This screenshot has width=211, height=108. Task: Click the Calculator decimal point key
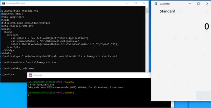point(189,96)
